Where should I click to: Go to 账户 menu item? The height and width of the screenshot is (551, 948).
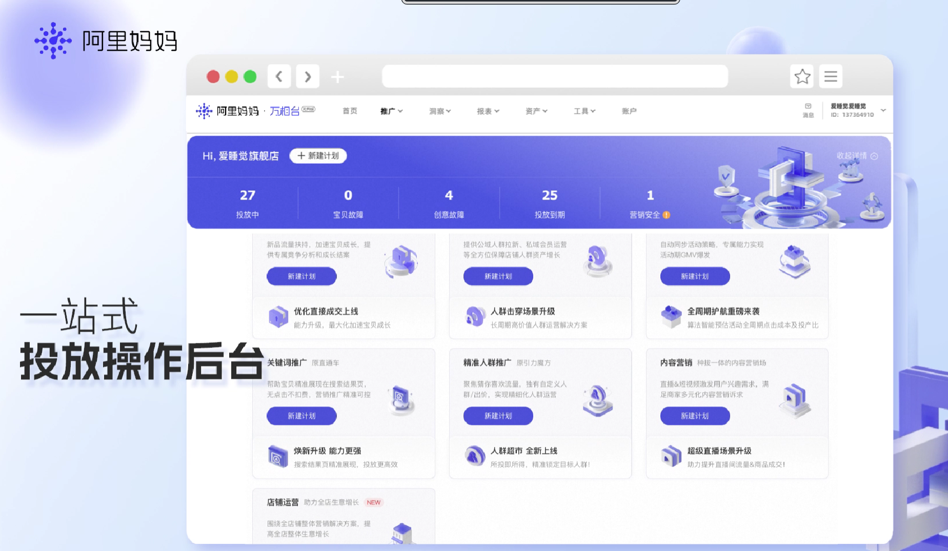tap(629, 111)
